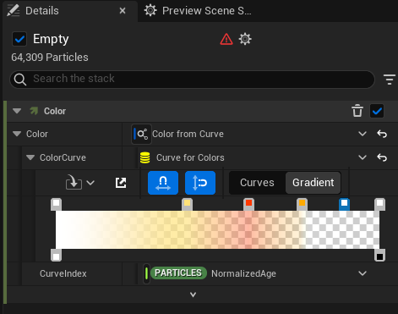398x314 pixels.
Task: Close the Details tab
Action: point(123,11)
